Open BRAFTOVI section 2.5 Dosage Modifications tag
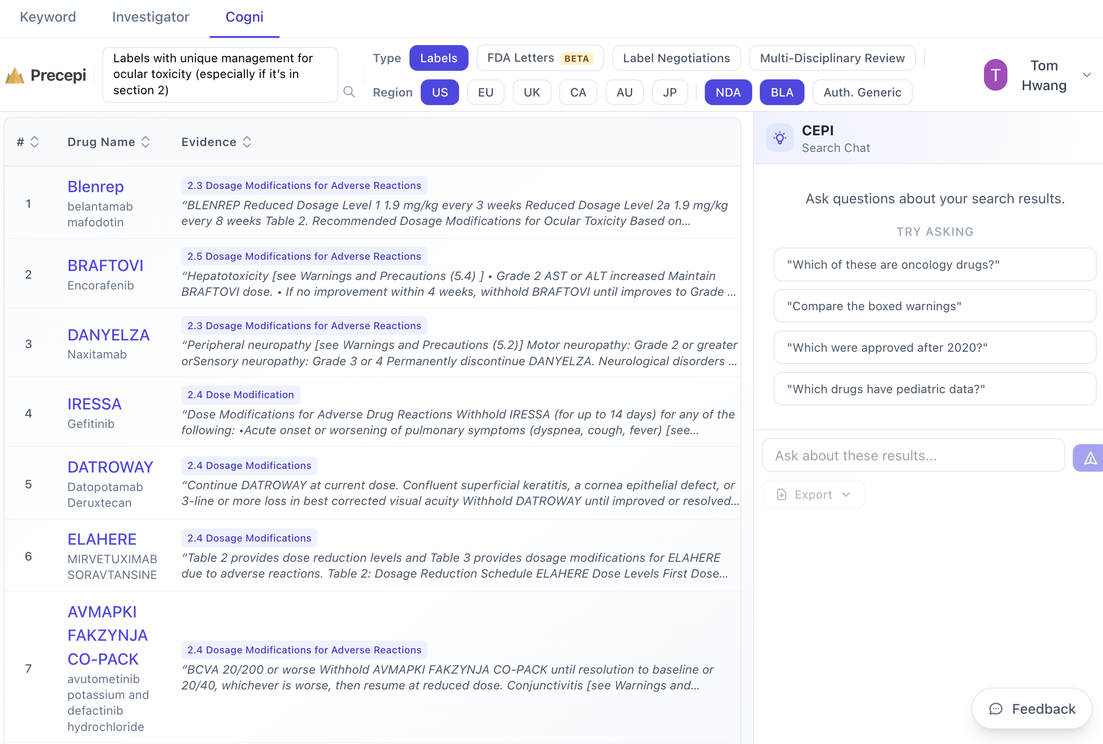 point(304,256)
